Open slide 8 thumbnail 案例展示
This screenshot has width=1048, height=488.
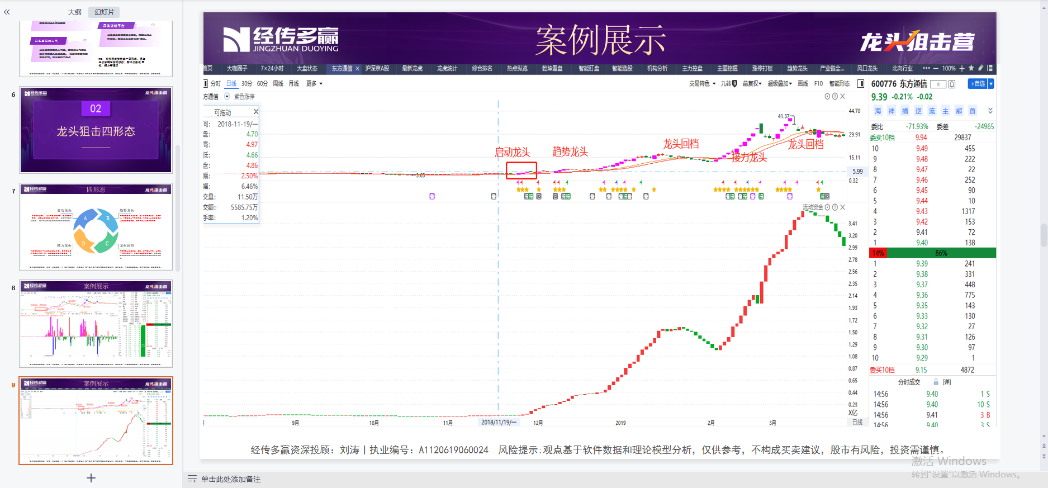coord(96,324)
